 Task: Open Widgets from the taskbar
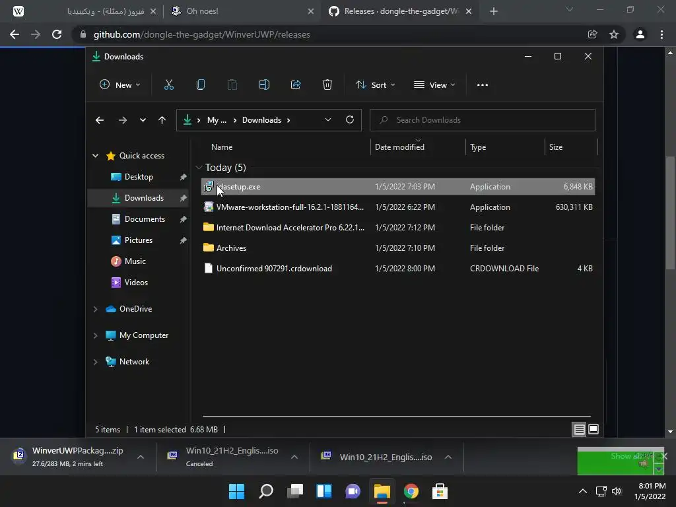click(323, 491)
